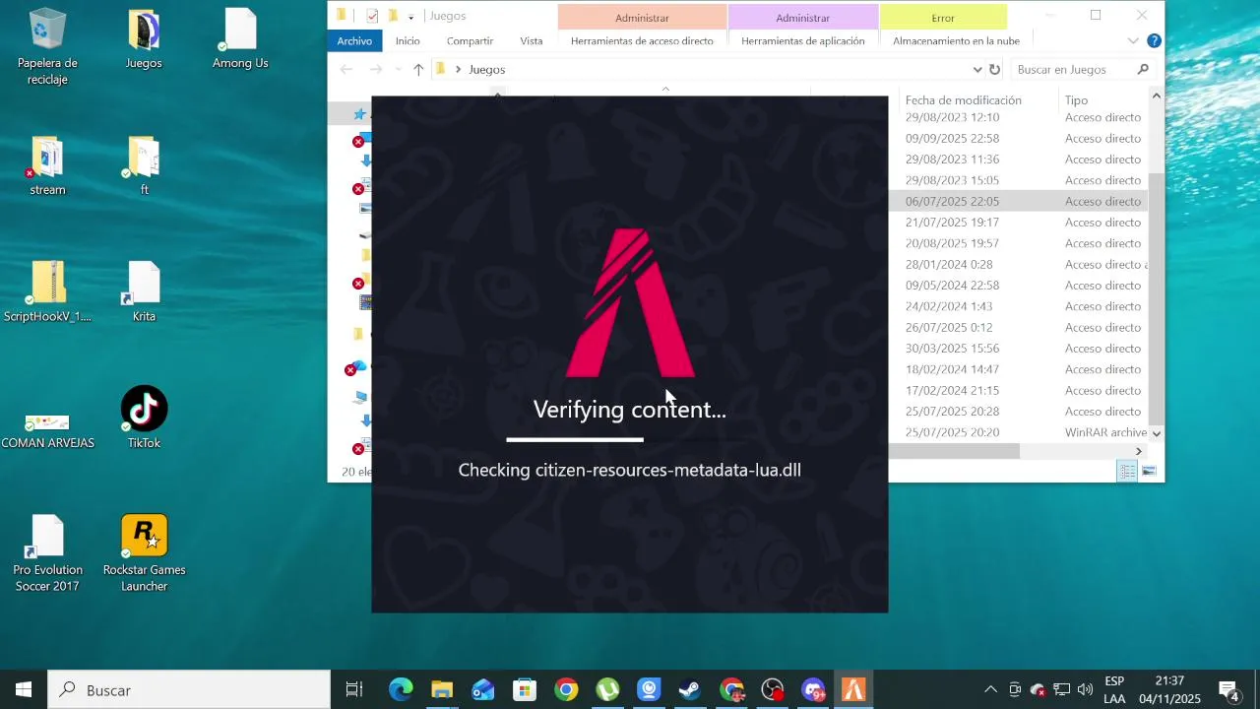Viewport: 1260px width, 709px height.
Task: Open Outlook mail from the taskbar
Action: pos(482,690)
